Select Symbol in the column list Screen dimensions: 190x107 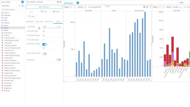[x=7, y=35]
